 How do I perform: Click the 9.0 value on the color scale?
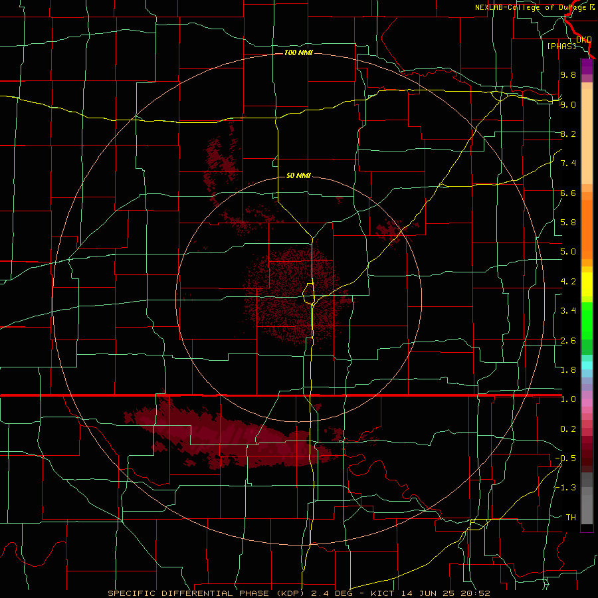(568, 104)
